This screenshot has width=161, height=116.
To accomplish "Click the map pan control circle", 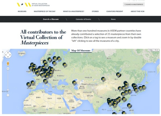I will [x=8, y=55].
